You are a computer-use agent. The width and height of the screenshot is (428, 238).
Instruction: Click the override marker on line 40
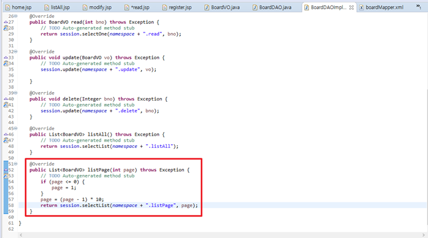[x=6, y=99]
